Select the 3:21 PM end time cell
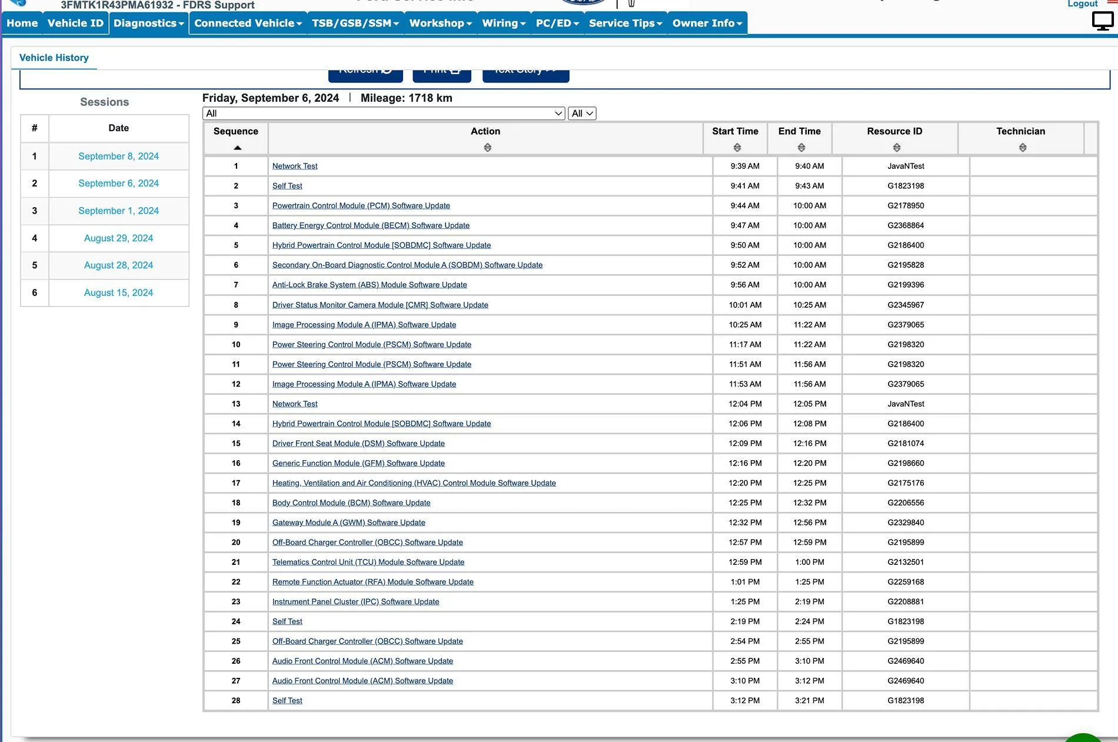Image resolution: width=1118 pixels, height=742 pixels. pyautogui.click(x=810, y=701)
